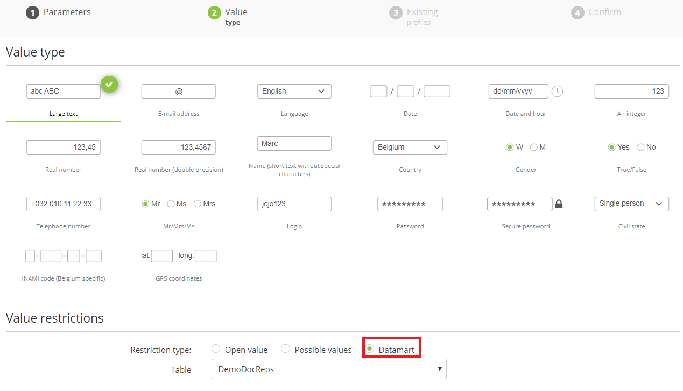The width and height of the screenshot is (683, 391).
Task: Choose the GPS coordinates value type
Action: (179, 256)
